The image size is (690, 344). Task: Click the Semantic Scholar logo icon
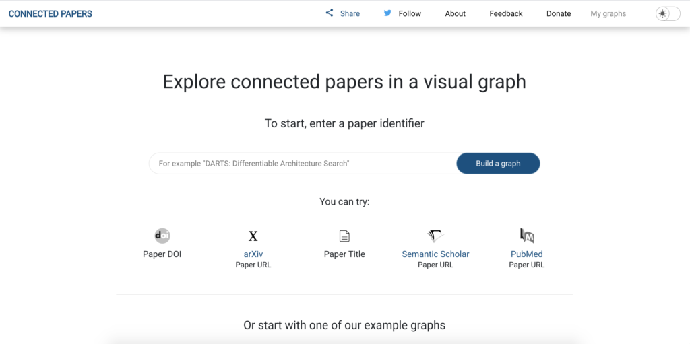[436, 236]
